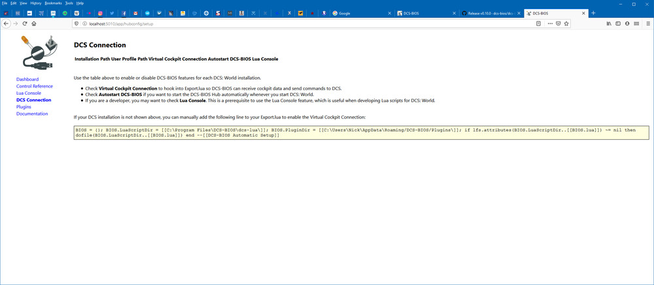Switch to pinned Instagram tab
The image size is (654, 285).
click(x=101, y=13)
